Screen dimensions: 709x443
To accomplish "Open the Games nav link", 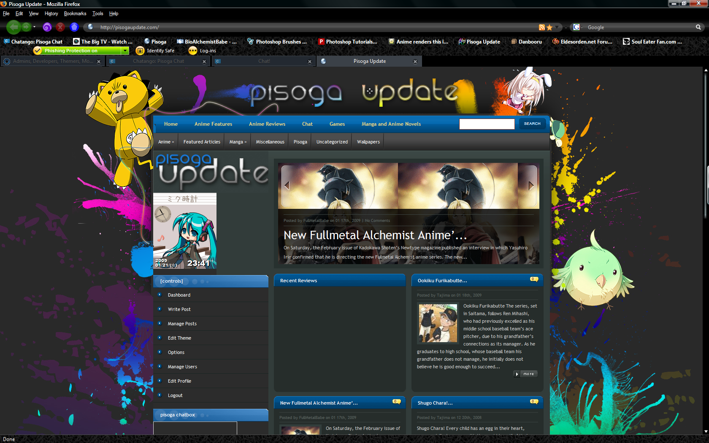I will pos(337,124).
